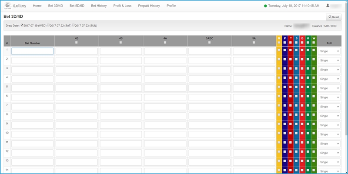Click the green online status dot
348x174 pixels.
coord(265,6)
